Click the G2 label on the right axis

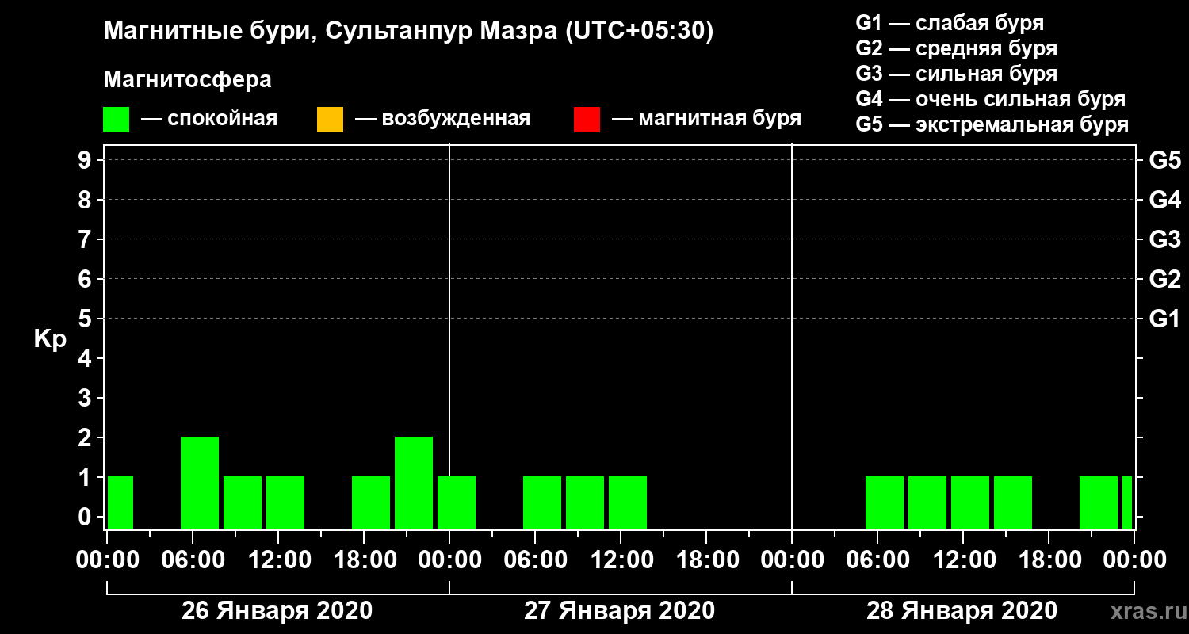pyautogui.click(x=1164, y=280)
